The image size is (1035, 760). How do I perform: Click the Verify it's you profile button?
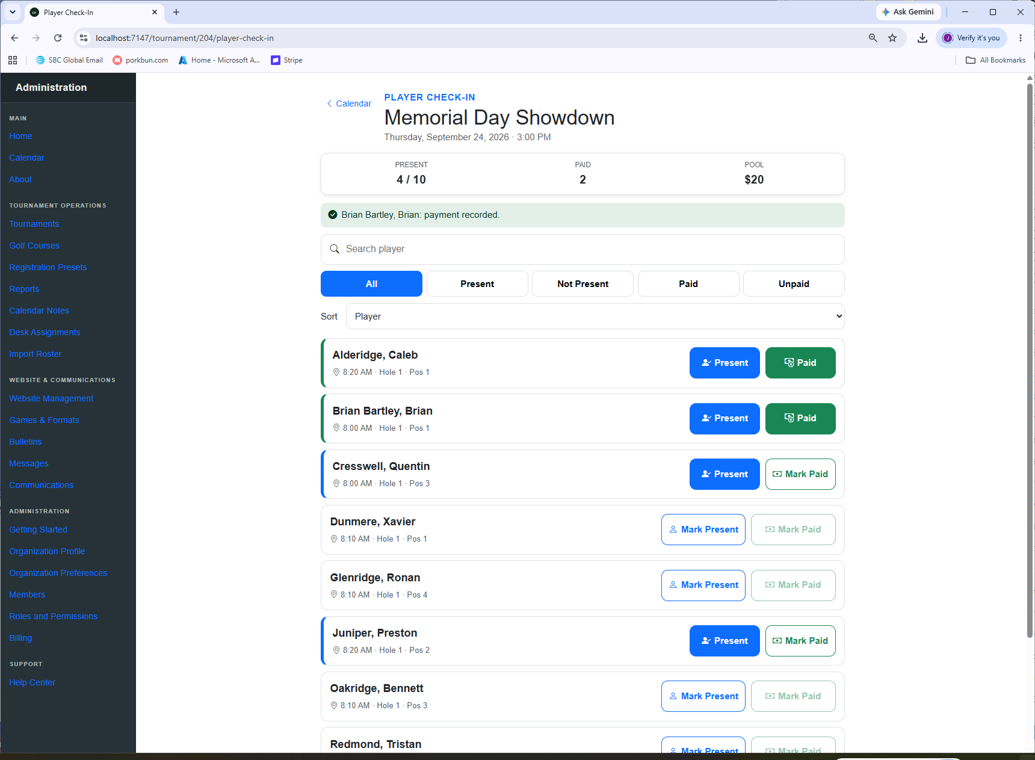pyautogui.click(x=971, y=38)
